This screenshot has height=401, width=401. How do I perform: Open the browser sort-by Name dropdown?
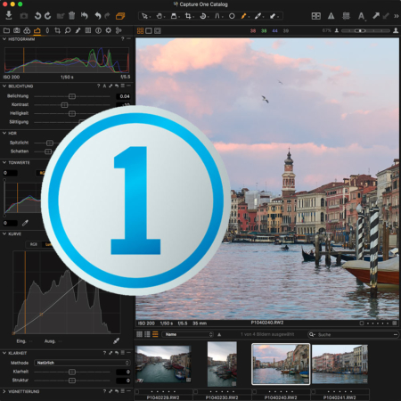tap(188, 334)
